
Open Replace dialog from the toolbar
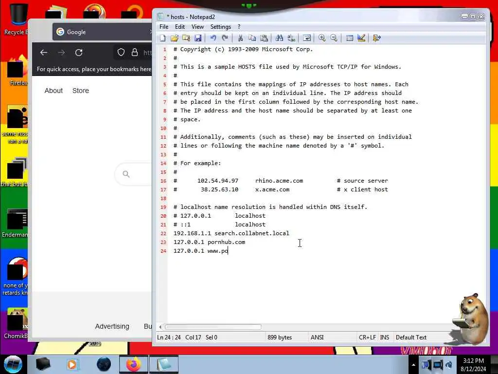pos(291,38)
